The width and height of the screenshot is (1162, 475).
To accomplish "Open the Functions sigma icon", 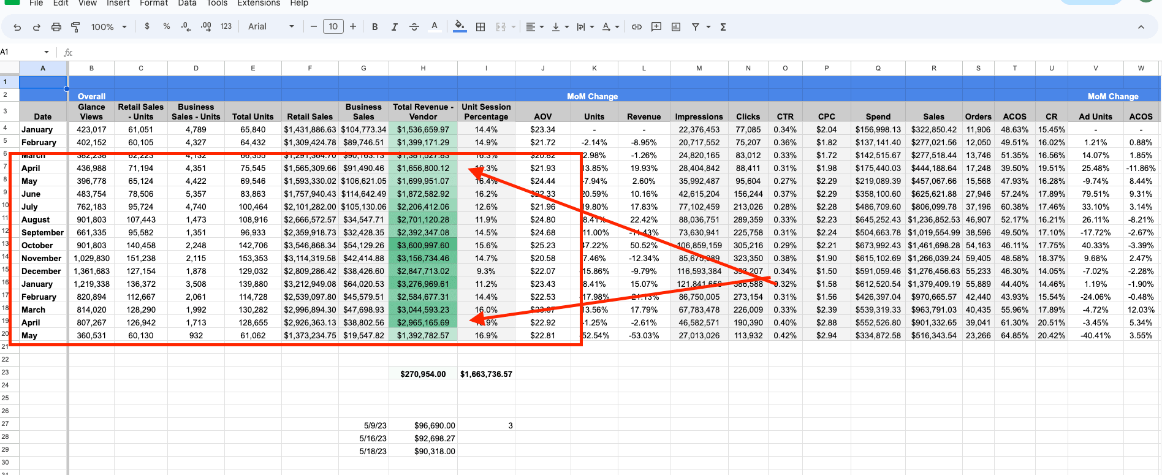I will (723, 27).
